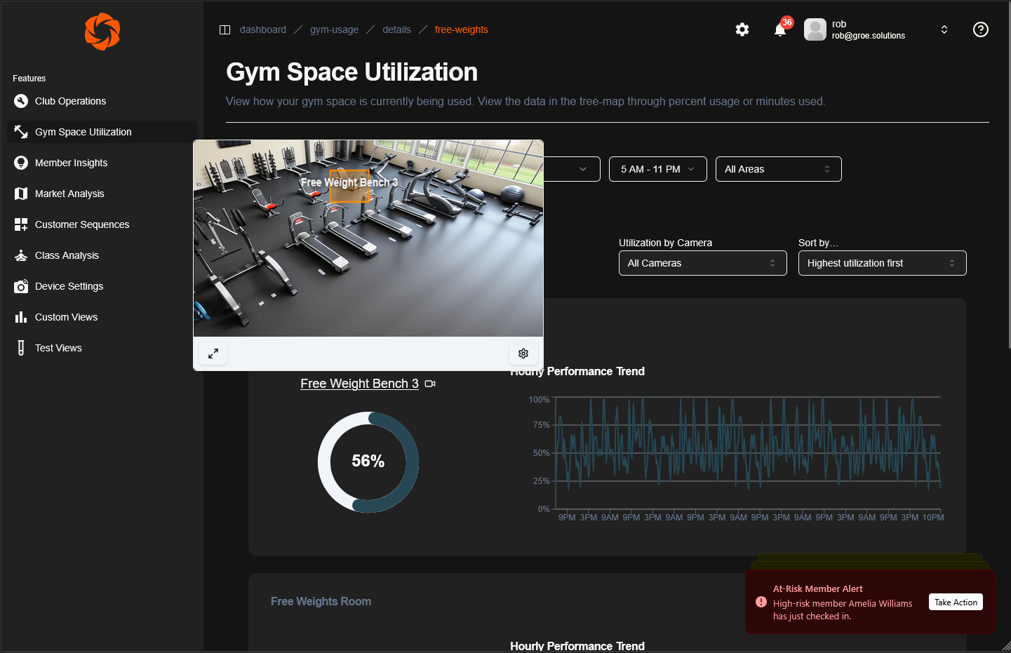This screenshot has height=653, width=1011.
Task: Toggle the sidebar panel icon
Action: [x=225, y=29]
